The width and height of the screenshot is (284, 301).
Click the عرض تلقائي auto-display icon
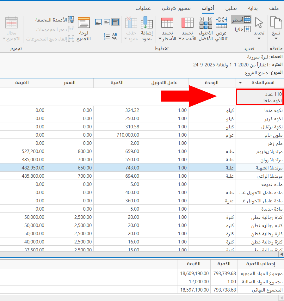point(221,23)
